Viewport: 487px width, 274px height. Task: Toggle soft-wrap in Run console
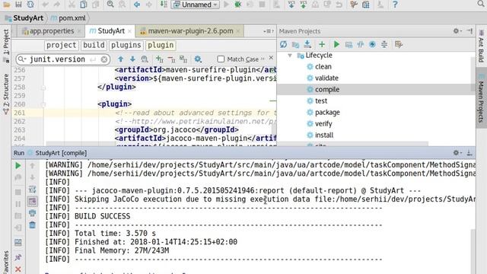tap(32, 190)
